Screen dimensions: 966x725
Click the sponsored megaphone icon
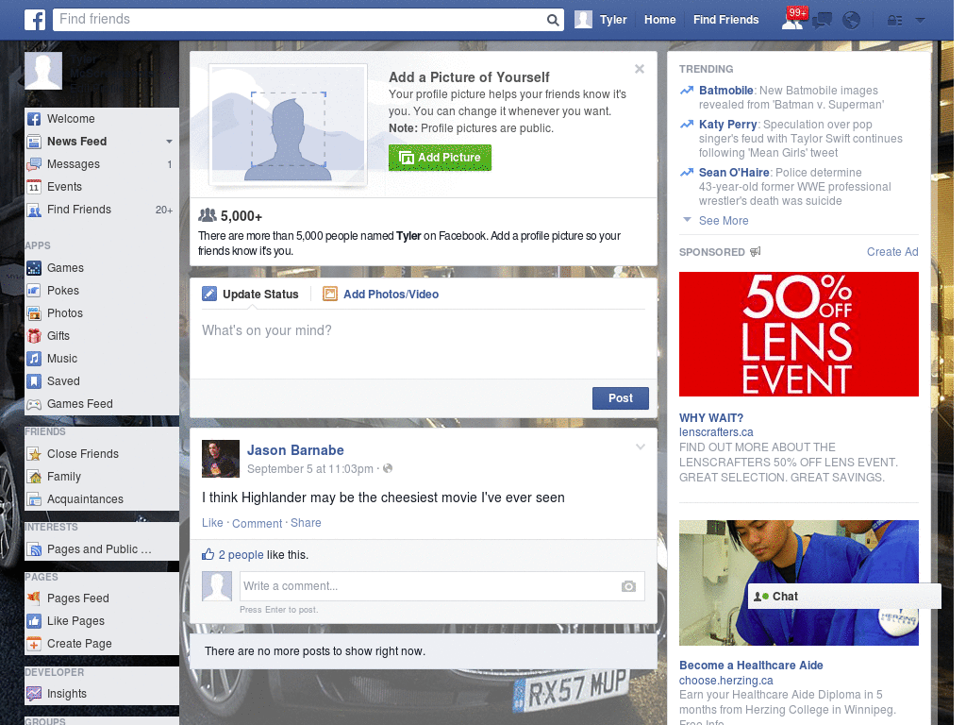[x=756, y=251]
